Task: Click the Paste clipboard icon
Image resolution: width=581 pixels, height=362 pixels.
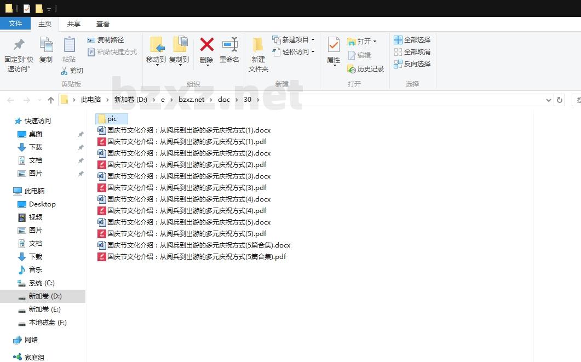Action: point(69,45)
